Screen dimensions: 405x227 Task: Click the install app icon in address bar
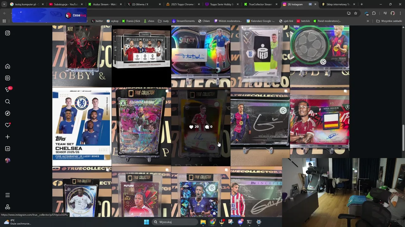(349, 13)
